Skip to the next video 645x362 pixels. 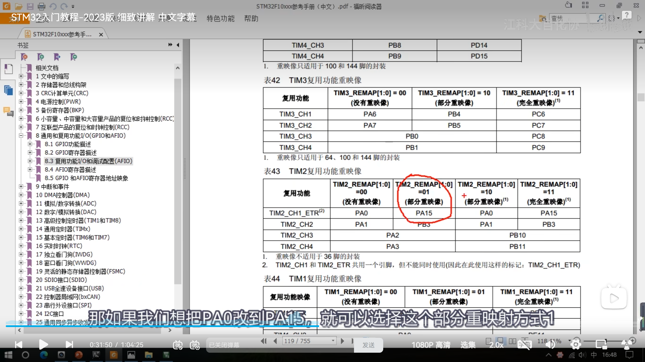coord(69,345)
